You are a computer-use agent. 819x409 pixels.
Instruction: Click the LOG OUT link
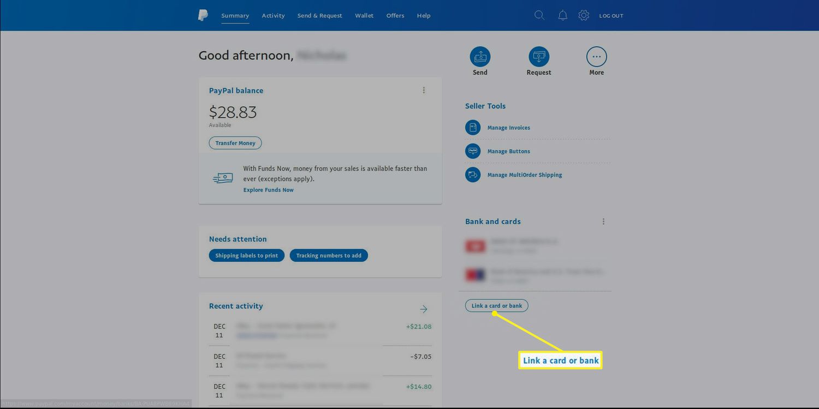[611, 16]
